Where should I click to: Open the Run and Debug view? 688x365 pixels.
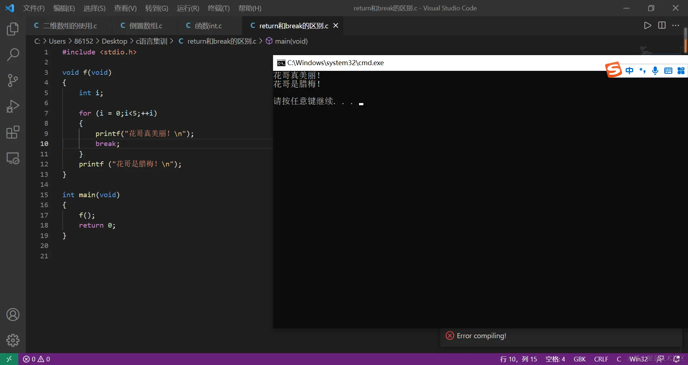(13, 106)
